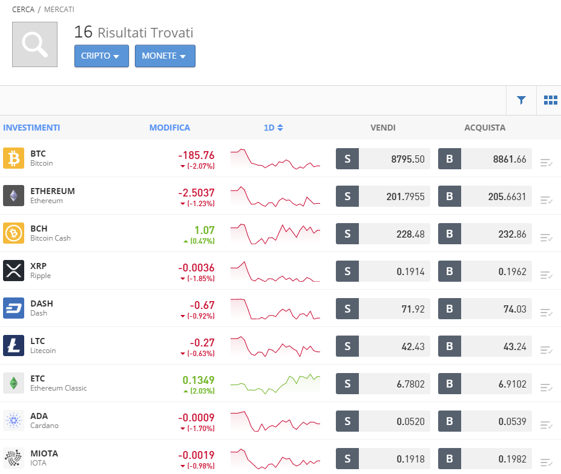
Task: Open the BTC 1D price chart
Action: [x=275, y=159]
